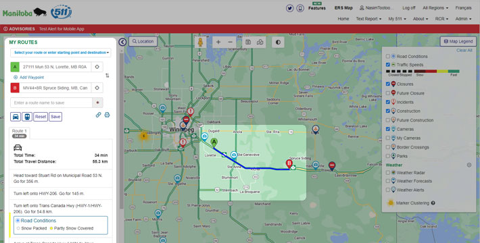Swap start and destination points
This screenshot has width=480, height=243.
[107, 76]
